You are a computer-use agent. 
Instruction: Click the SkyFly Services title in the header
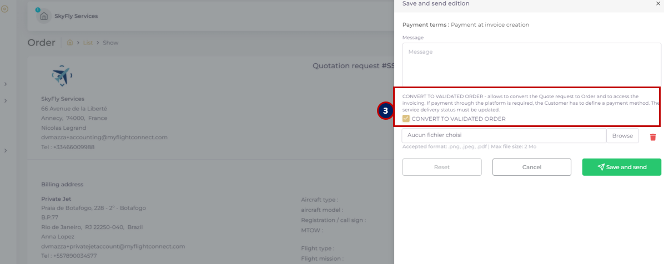76,16
